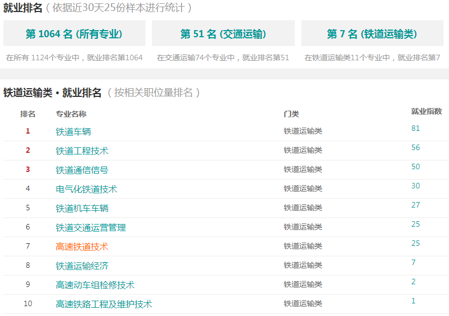Click employment index 50 for 铁道通信信号
Image resolution: width=449 pixels, height=316 pixels.
pos(416,167)
